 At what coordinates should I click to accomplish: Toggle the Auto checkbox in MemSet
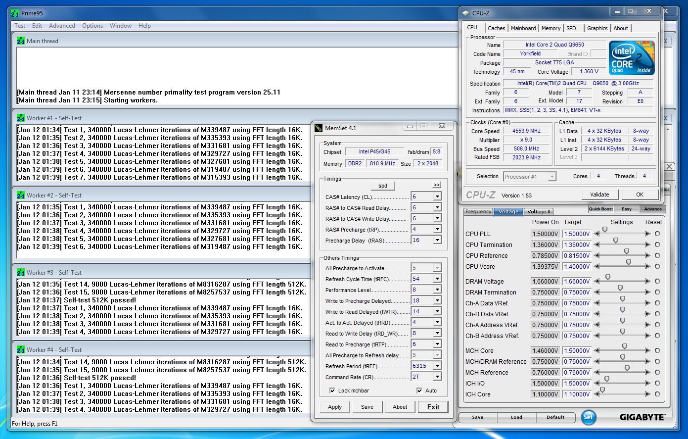(419, 390)
